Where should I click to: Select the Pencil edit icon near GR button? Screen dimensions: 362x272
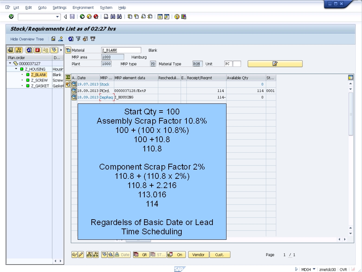click(81, 255)
